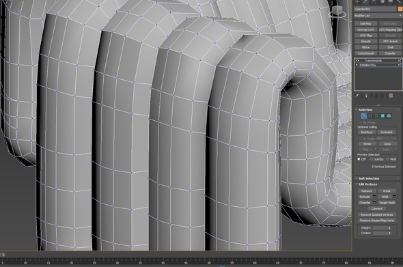Select Multi preview selection radio
The image size is (403, 267).
[x=387, y=159]
